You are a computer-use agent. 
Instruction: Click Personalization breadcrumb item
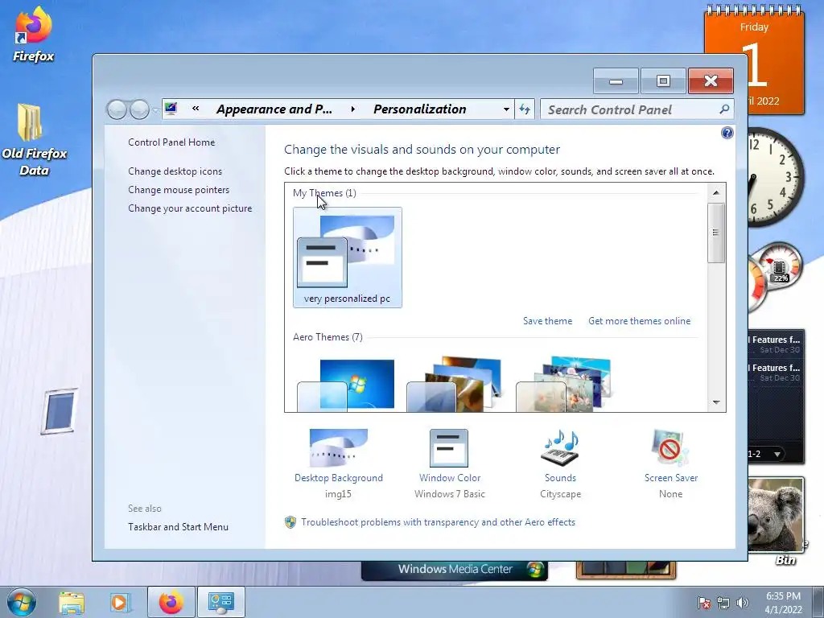[419, 109]
